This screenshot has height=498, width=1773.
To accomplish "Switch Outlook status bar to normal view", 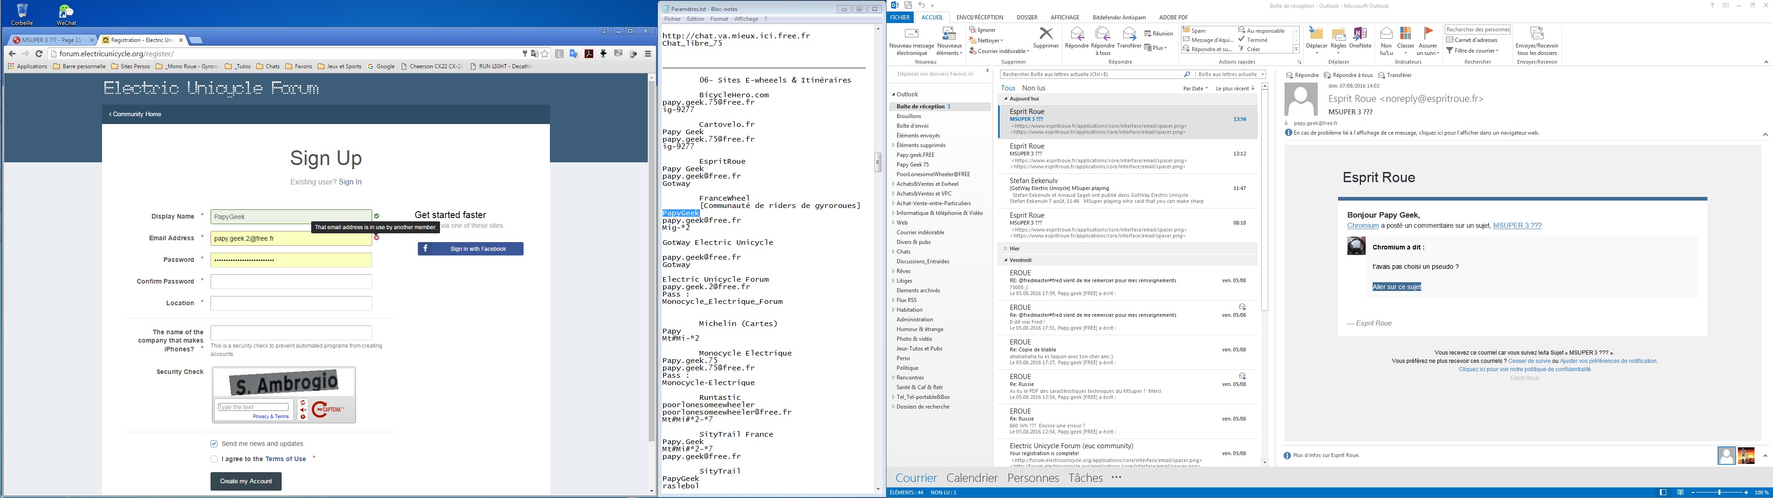I will point(1663,492).
